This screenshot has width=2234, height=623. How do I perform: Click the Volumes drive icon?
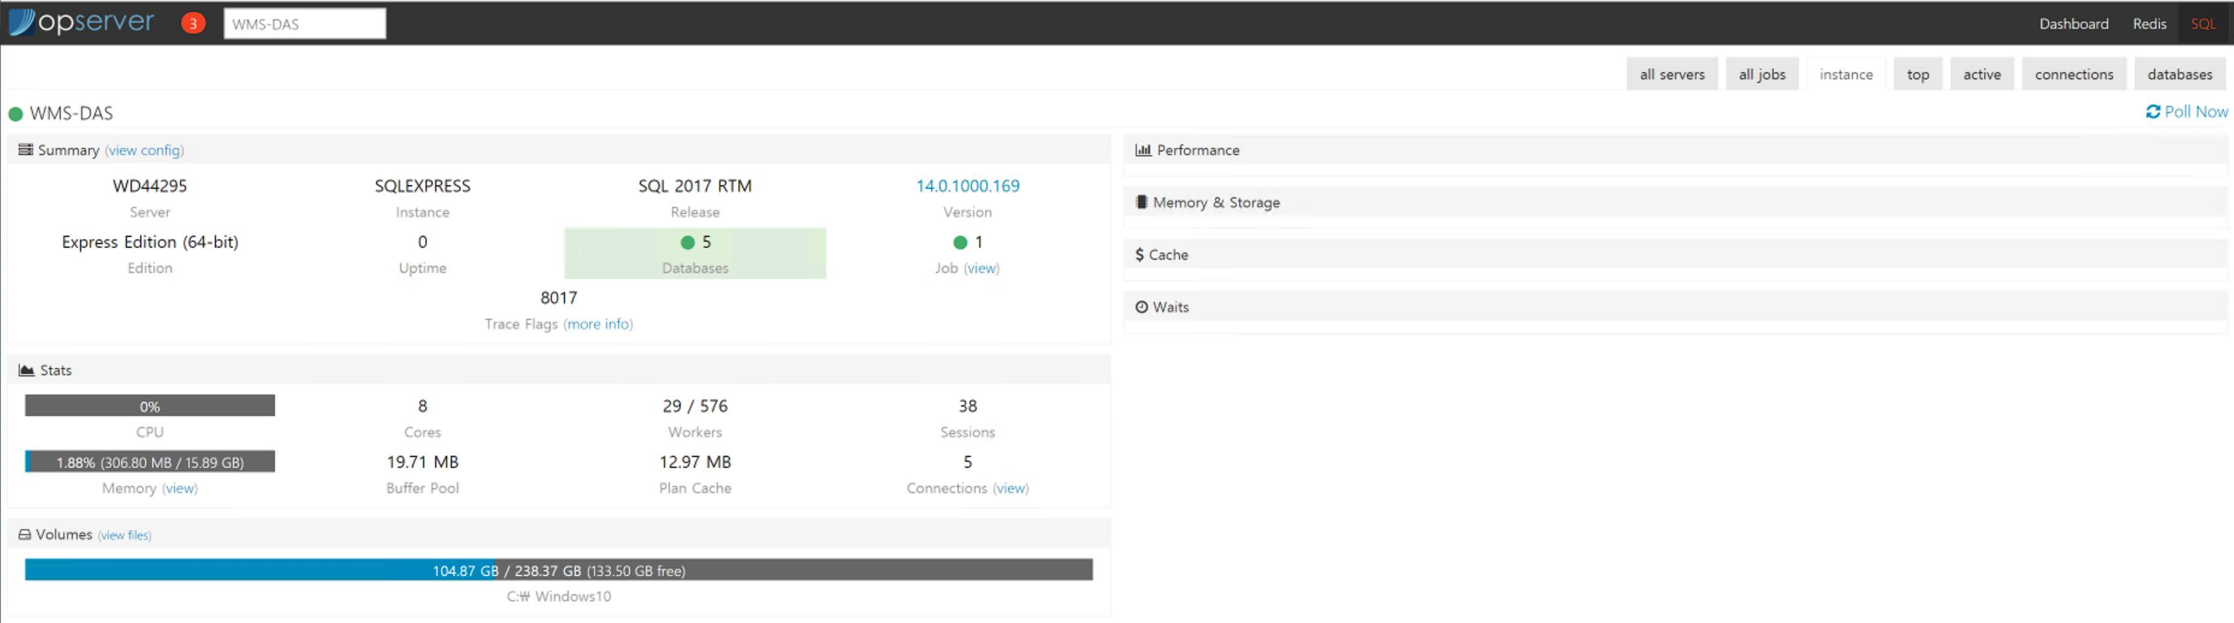[x=25, y=535]
